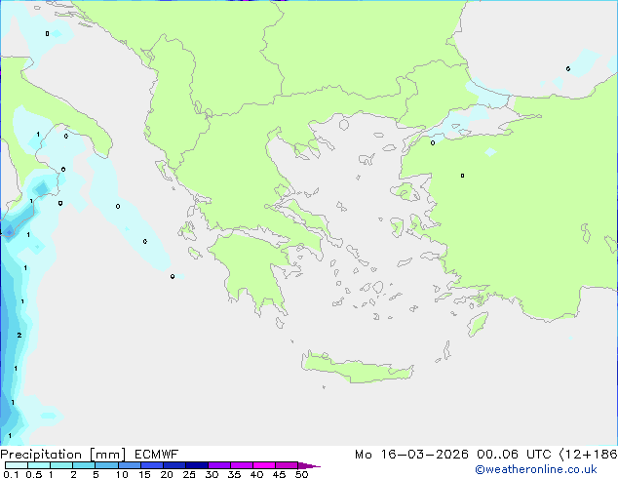618x478 pixels.
Task: Click the 0.5 legend scale label
Action: 34,474
